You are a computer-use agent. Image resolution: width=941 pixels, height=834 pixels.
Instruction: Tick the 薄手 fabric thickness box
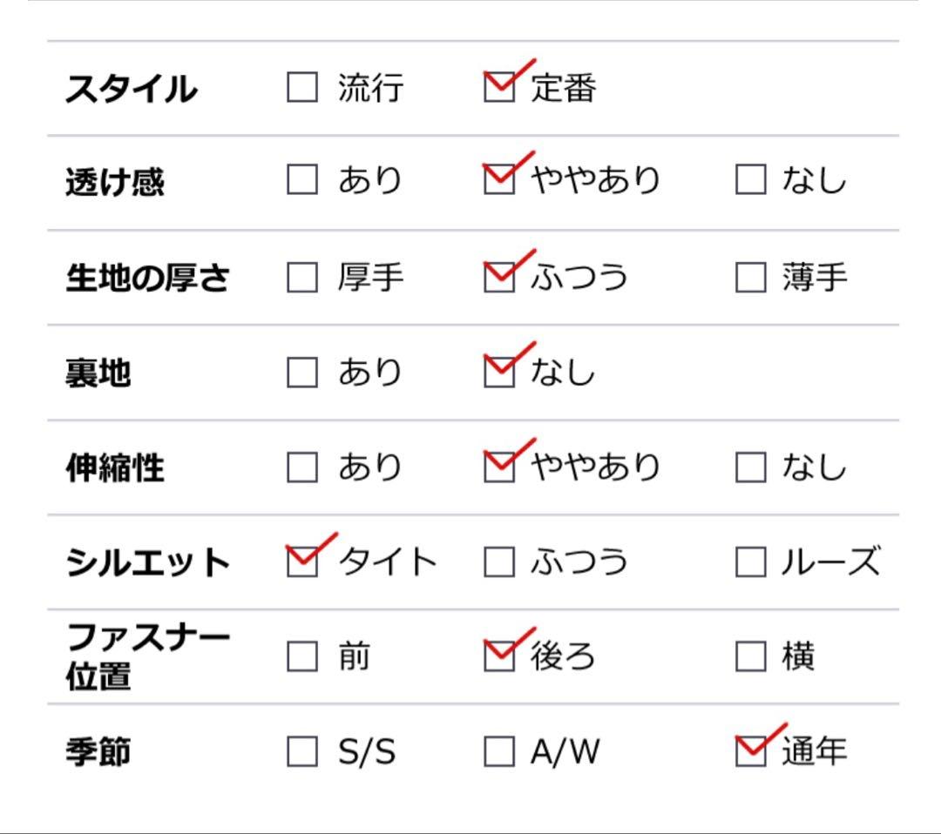(750, 278)
